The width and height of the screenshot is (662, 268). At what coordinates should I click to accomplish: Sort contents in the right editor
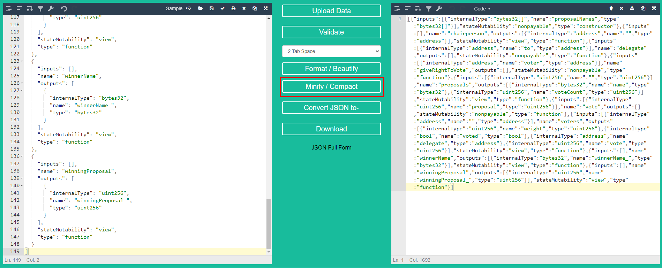coord(418,8)
